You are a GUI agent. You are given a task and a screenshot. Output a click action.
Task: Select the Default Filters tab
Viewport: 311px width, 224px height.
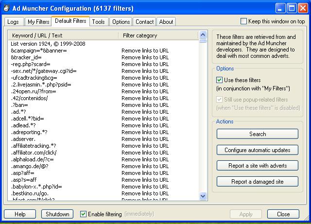pyautogui.click(x=70, y=21)
